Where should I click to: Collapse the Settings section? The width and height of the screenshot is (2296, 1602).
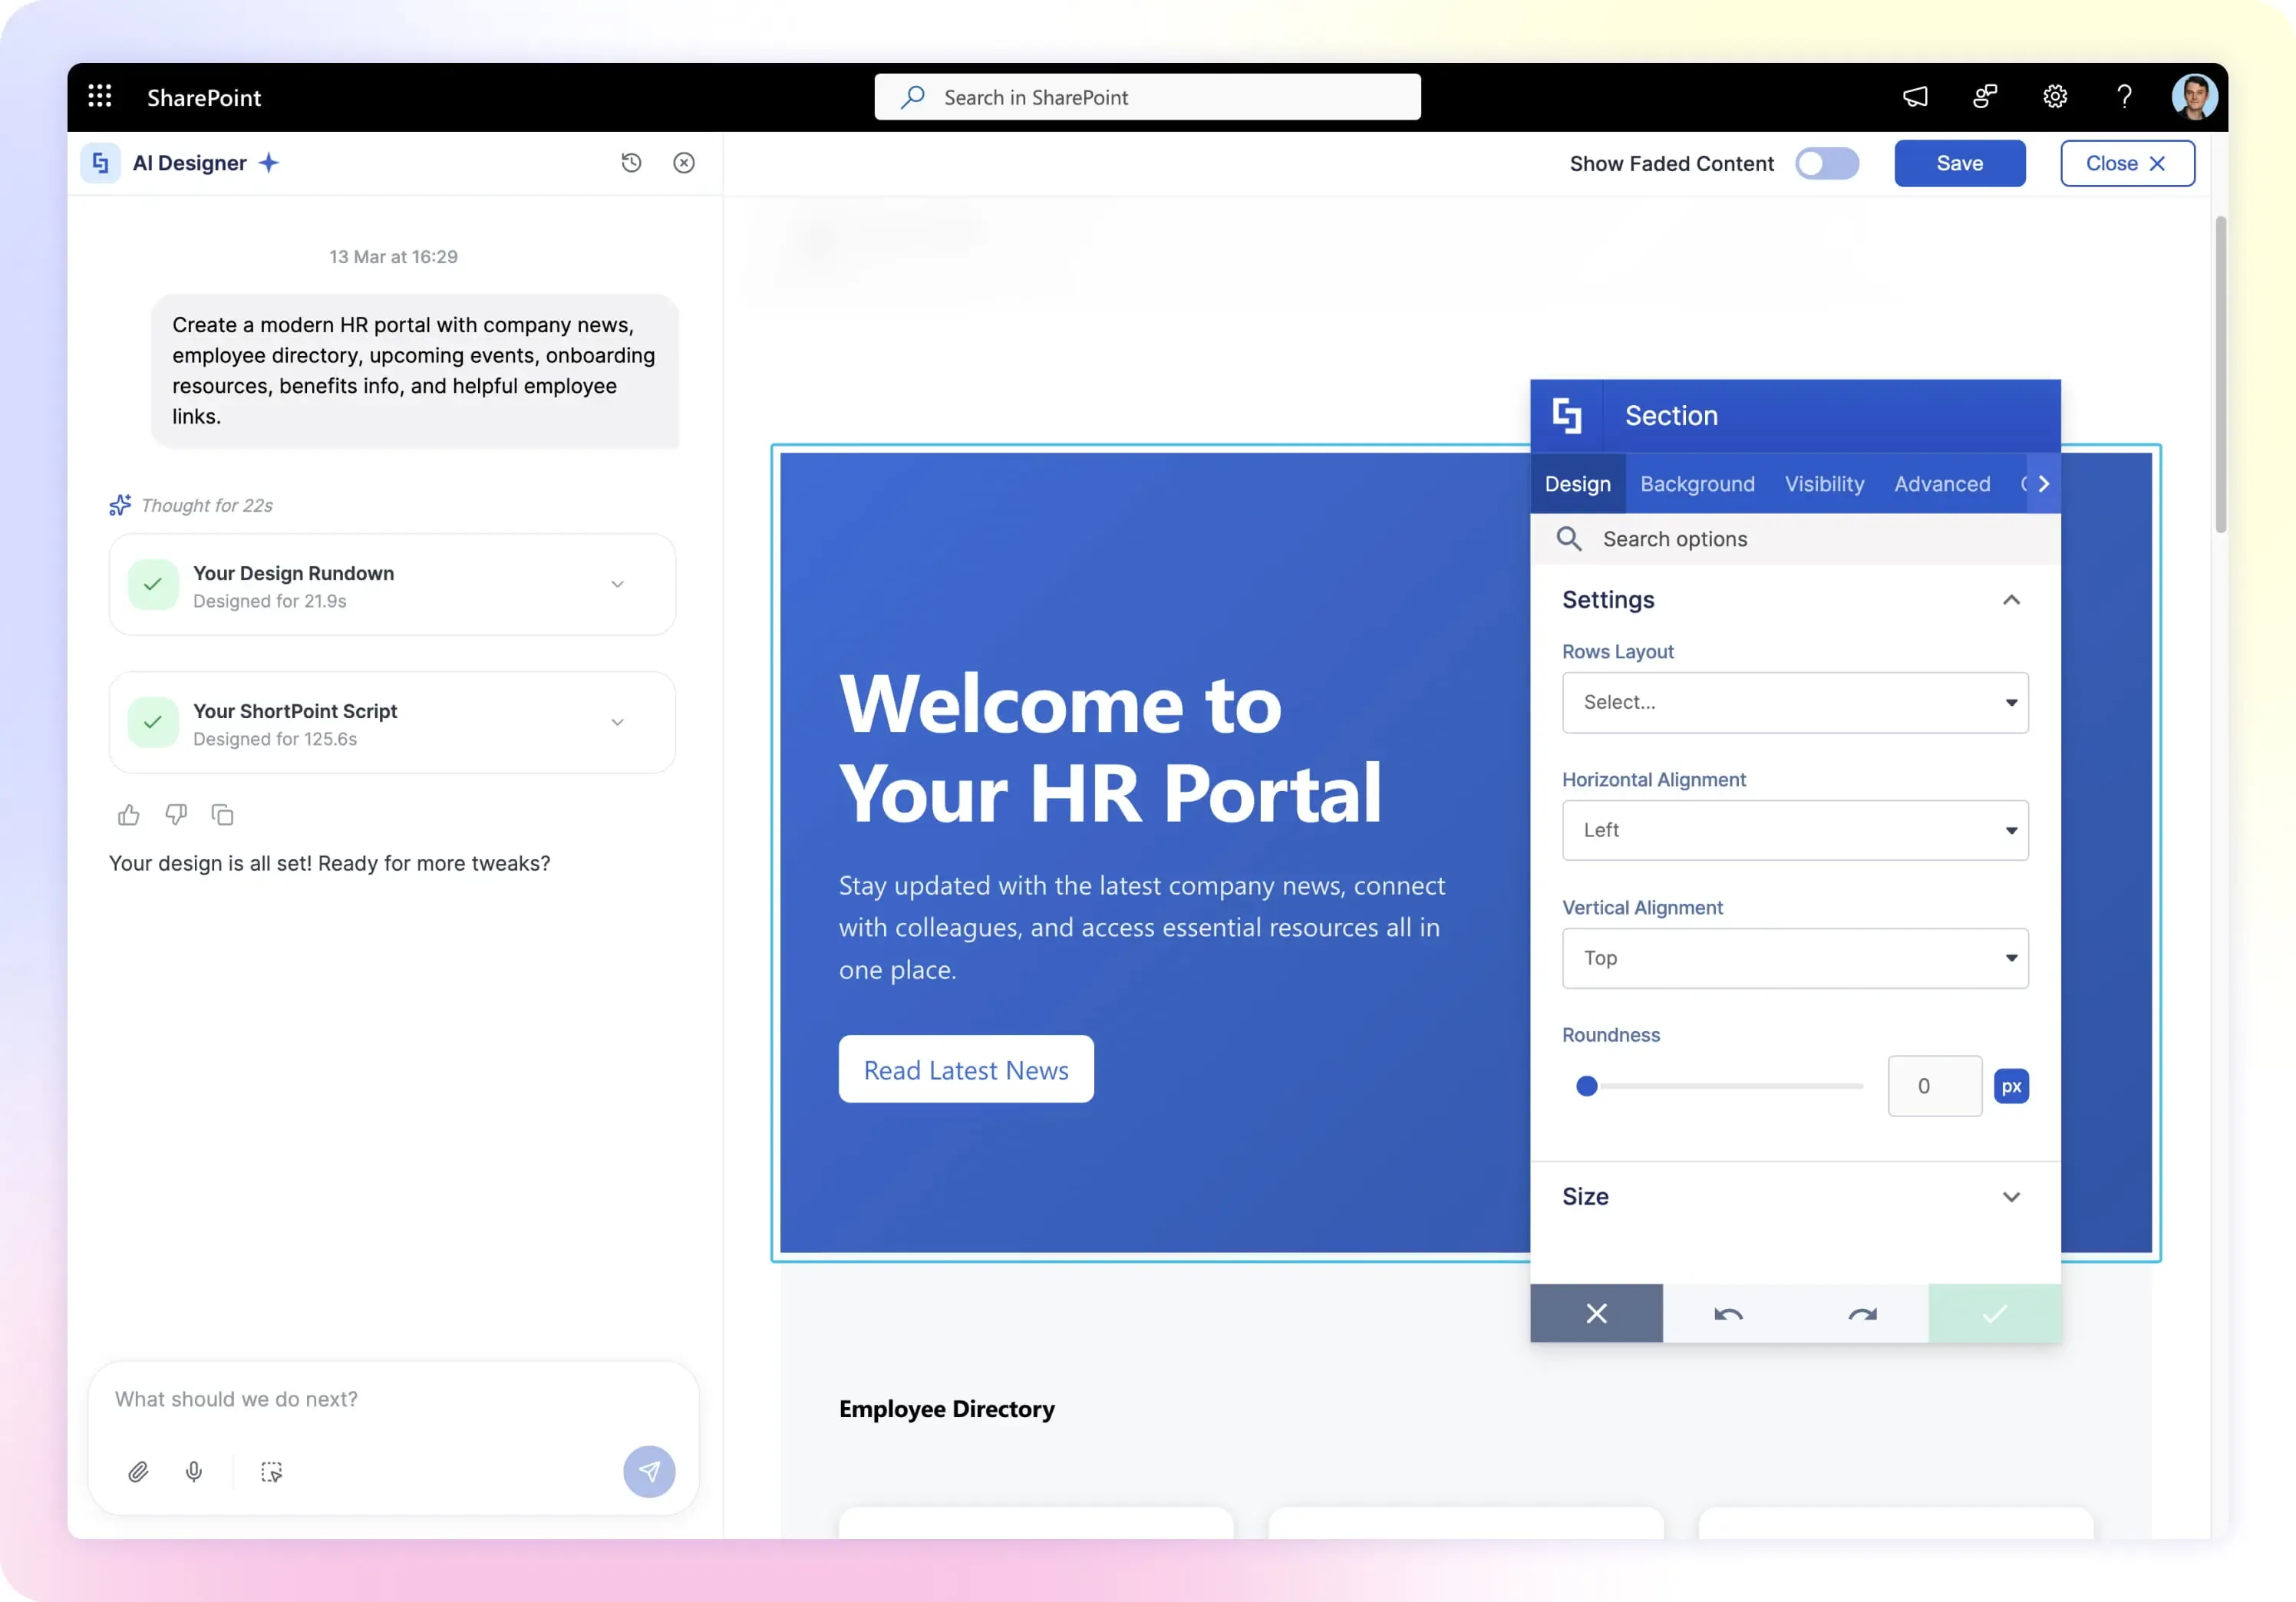click(x=2012, y=599)
